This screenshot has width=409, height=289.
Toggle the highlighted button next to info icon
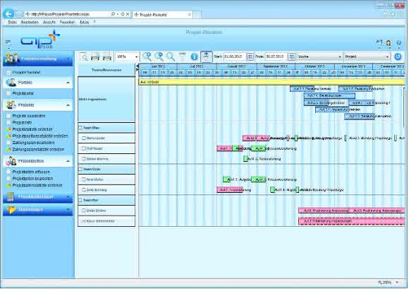tap(207, 57)
